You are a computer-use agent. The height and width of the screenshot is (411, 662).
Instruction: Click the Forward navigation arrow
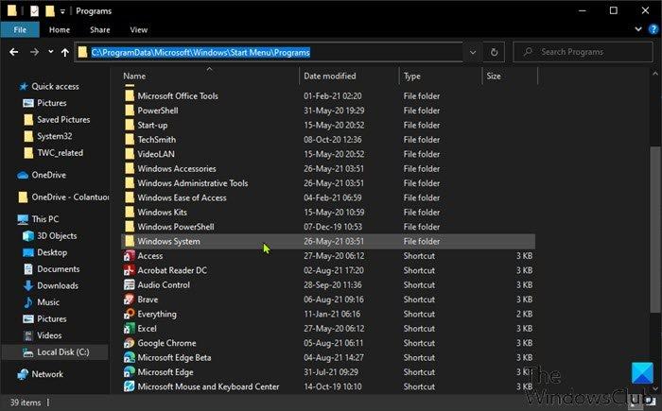(35, 52)
